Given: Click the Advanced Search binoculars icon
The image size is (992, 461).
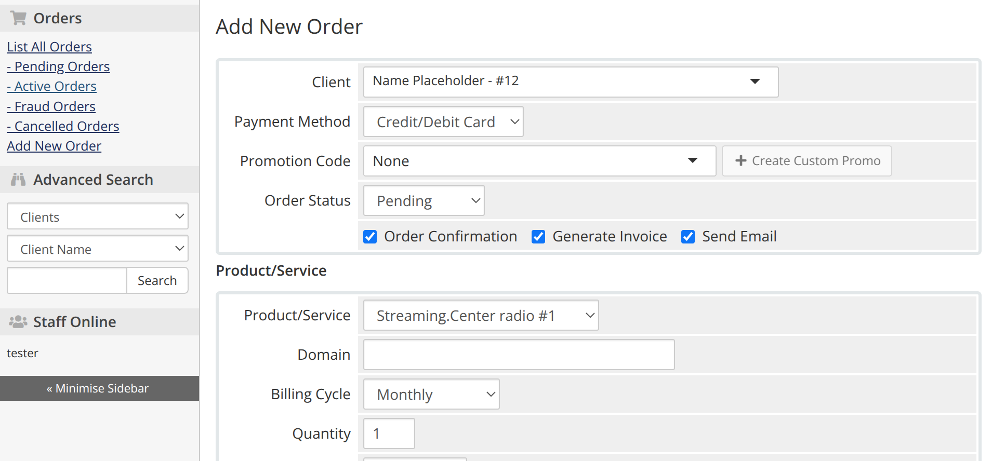Looking at the screenshot, I should pyautogui.click(x=18, y=180).
